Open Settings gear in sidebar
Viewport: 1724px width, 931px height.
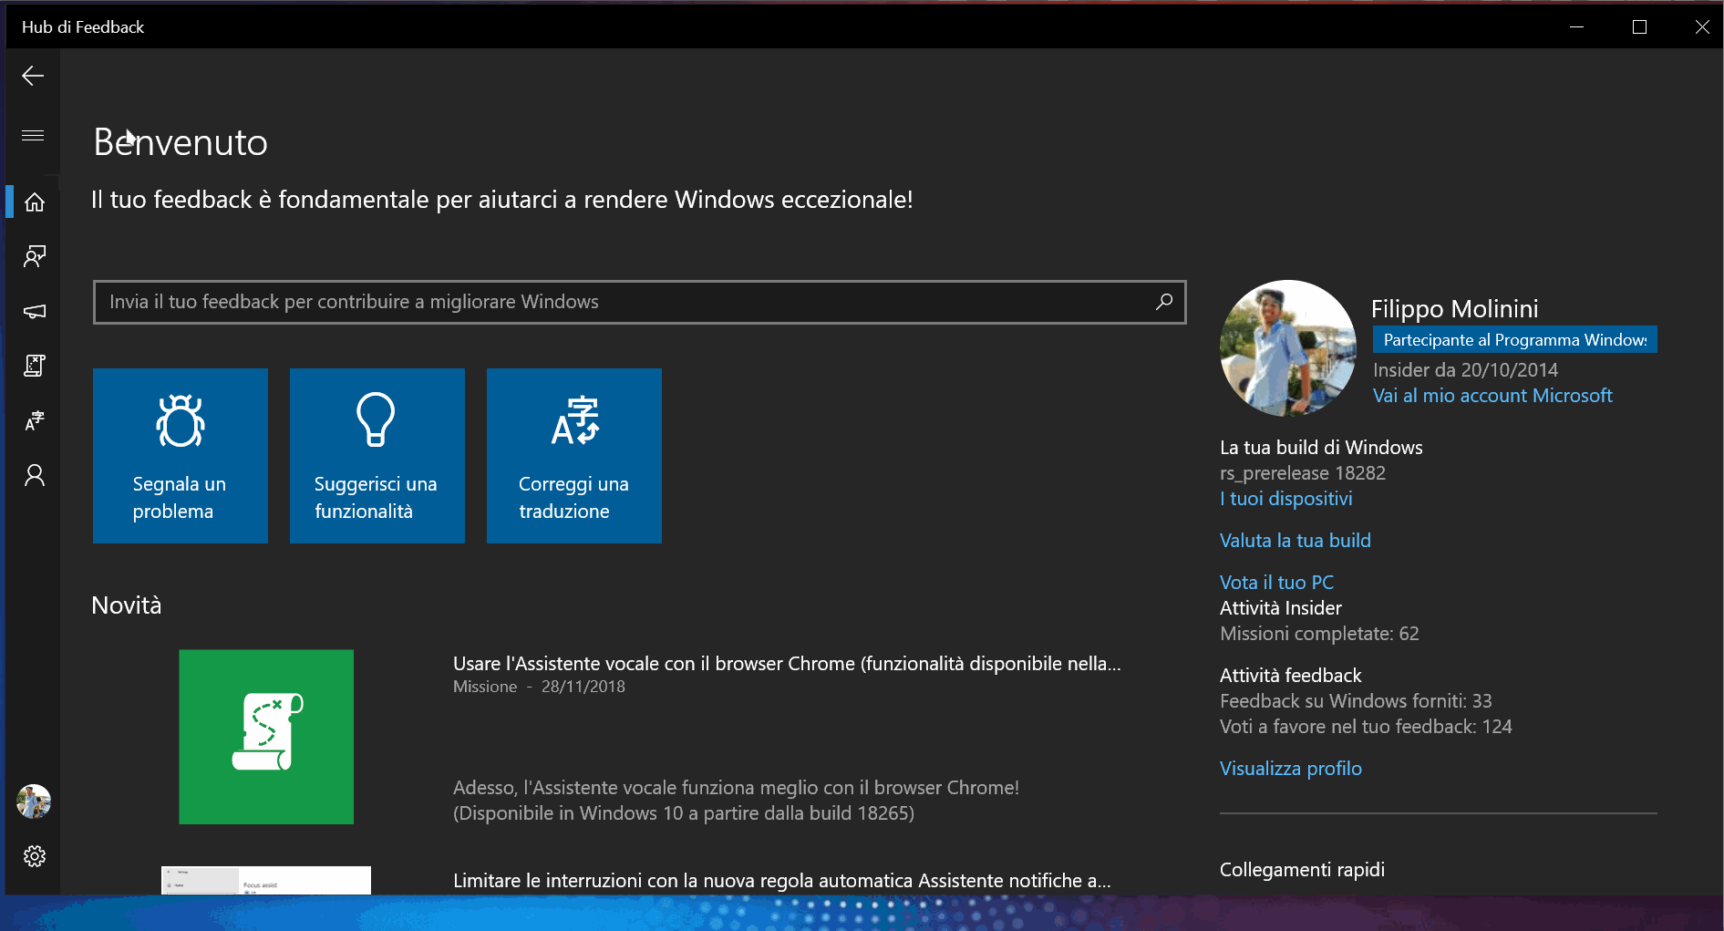[x=35, y=856]
